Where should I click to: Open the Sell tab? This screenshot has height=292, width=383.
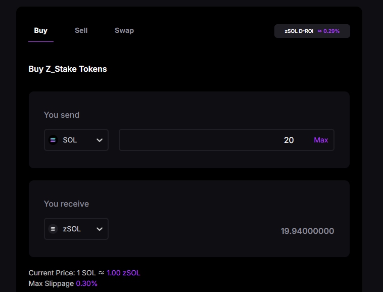coord(81,30)
